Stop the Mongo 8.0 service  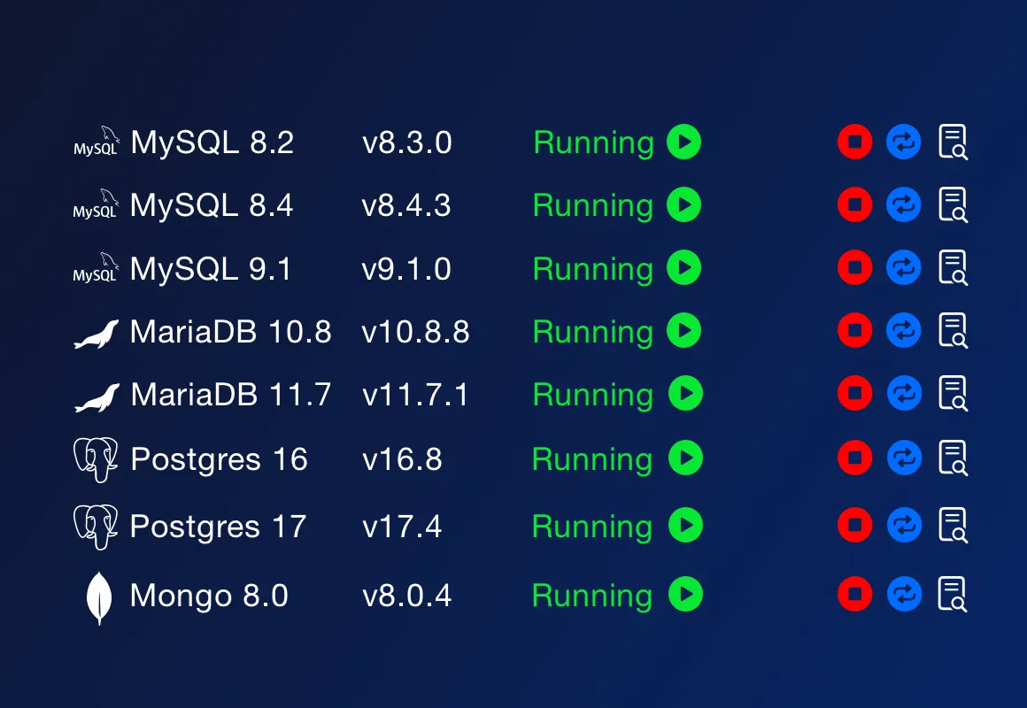coord(854,593)
